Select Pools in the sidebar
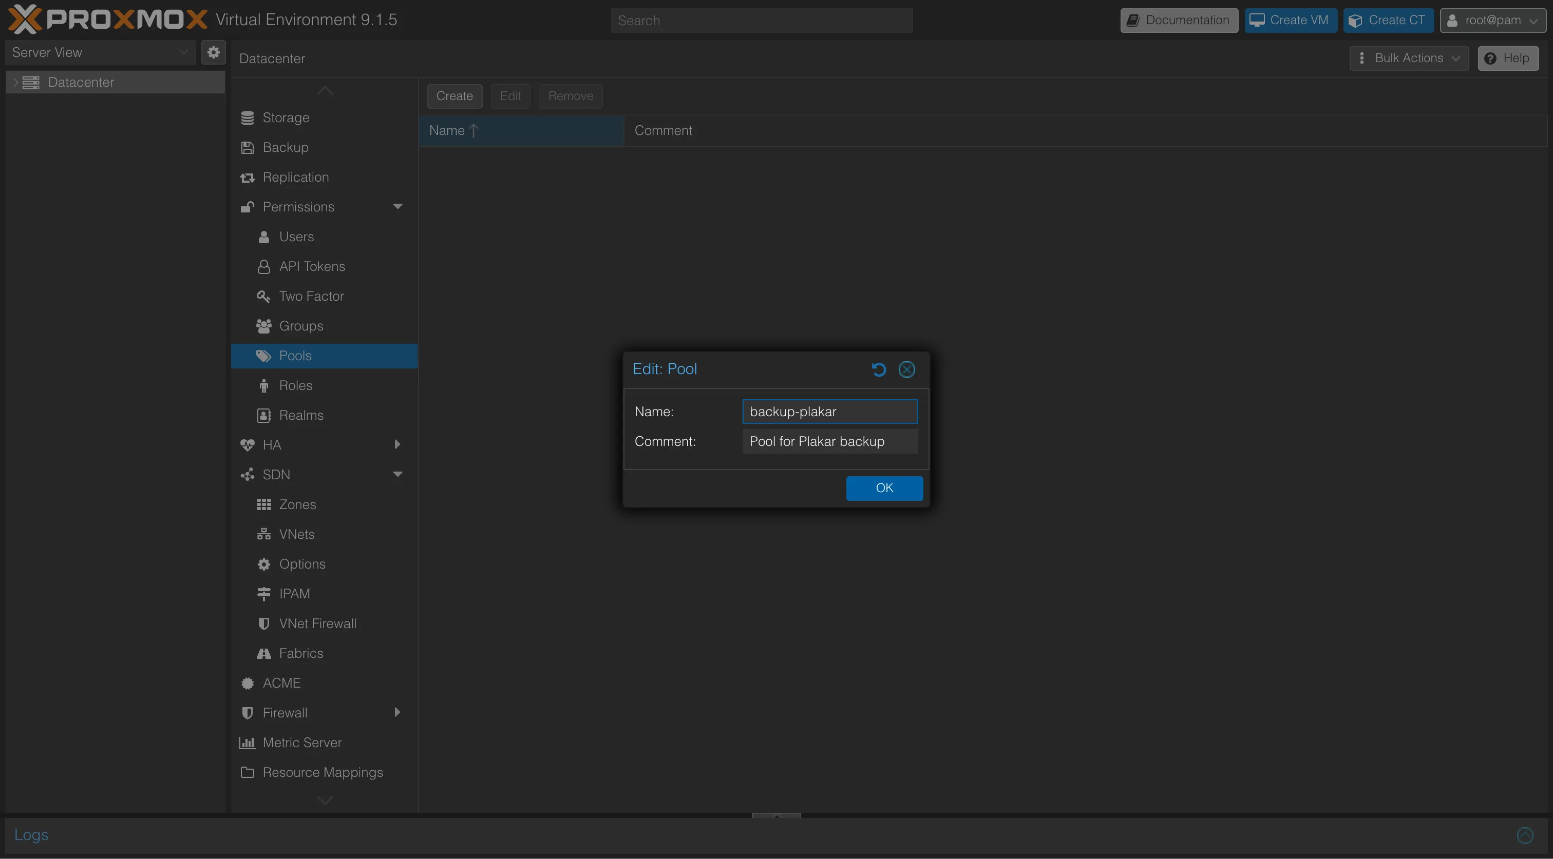The height and width of the screenshot is (859, 1553). [x=324, y=356]
